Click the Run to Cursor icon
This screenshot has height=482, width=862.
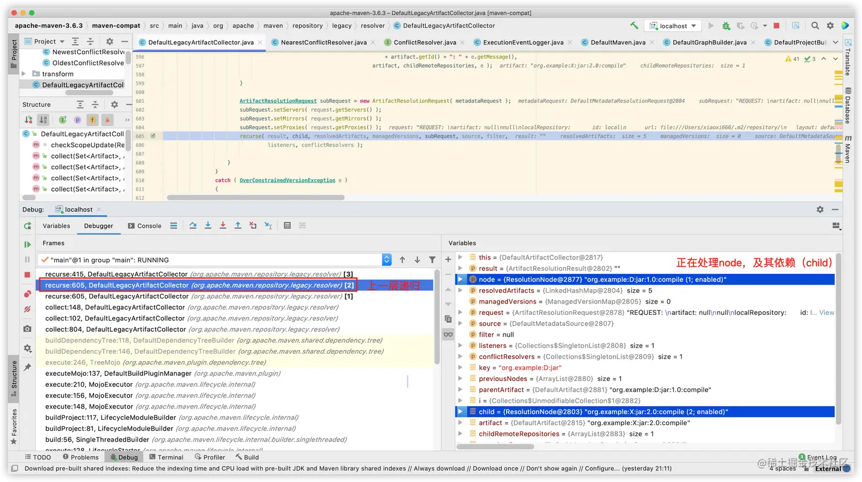tap(268, 225)
